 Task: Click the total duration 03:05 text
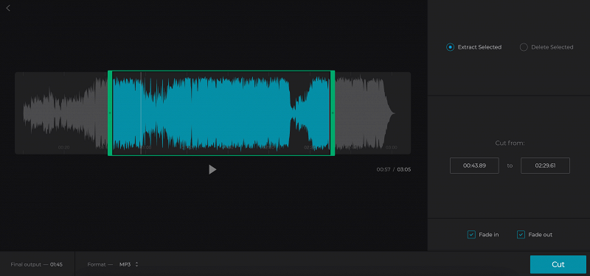pyautogui.click(x=404, y=169)
